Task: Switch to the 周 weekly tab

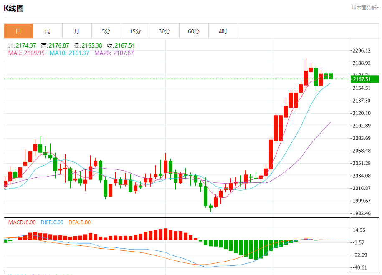Action: click(x=48, y=31)
